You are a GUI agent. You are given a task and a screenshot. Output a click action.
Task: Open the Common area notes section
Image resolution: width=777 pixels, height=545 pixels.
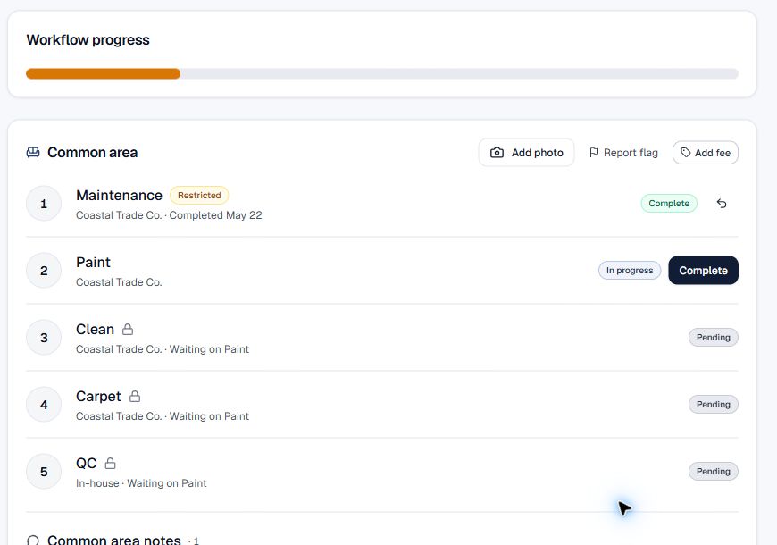(x=114, y=540)
